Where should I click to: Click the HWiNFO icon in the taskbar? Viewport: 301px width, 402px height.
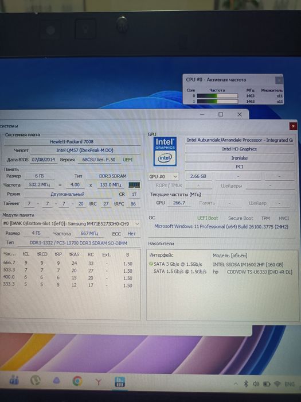pos(119,382)
